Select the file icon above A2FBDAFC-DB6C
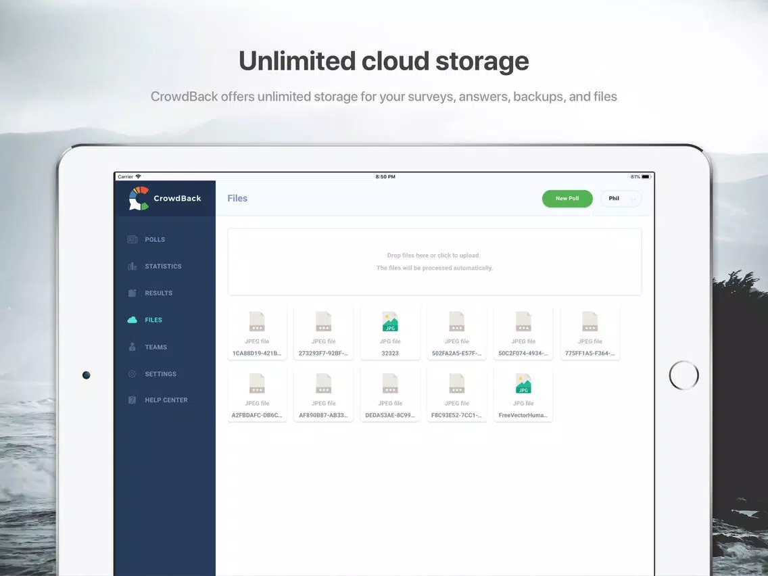 click(x=257, y=383)
